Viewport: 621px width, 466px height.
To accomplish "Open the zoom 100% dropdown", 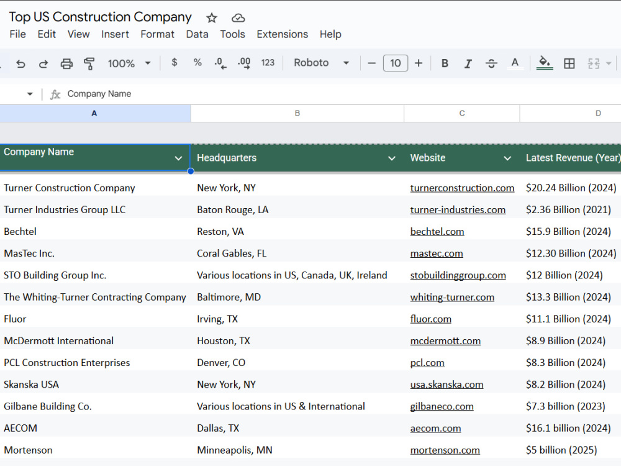I will pos(129,63).
